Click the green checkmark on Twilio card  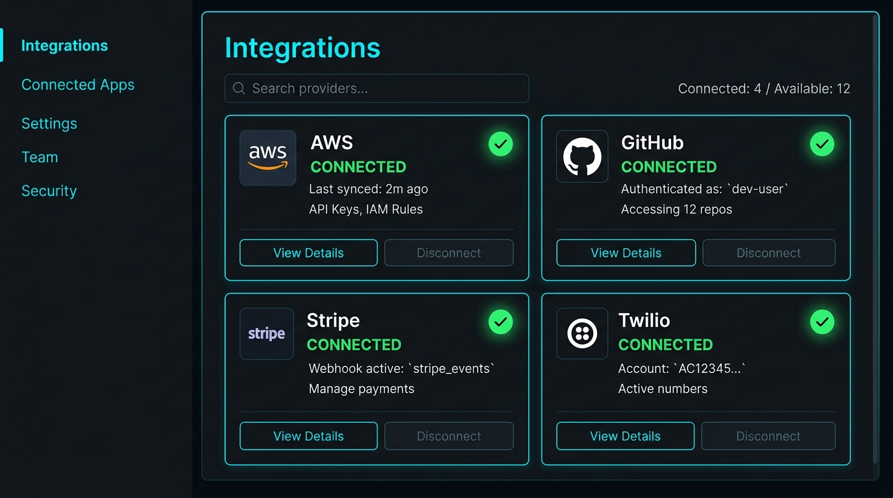(x=822, y=322)
